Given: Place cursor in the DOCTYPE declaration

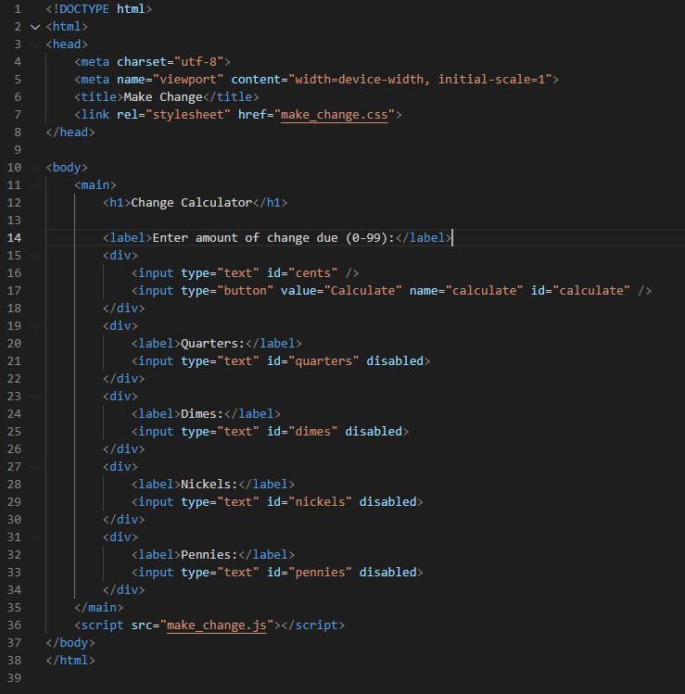Looking at the screenshot, I should pyautogui.click(x=99, y=9).
